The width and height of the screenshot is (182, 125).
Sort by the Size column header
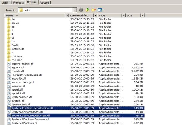click(133, 15)
